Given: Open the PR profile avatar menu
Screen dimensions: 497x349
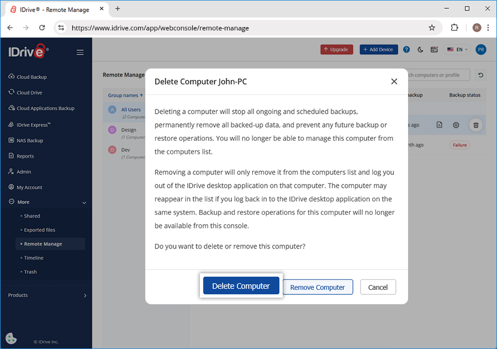Looking at the screenshot, I should [x=481, y=50].
